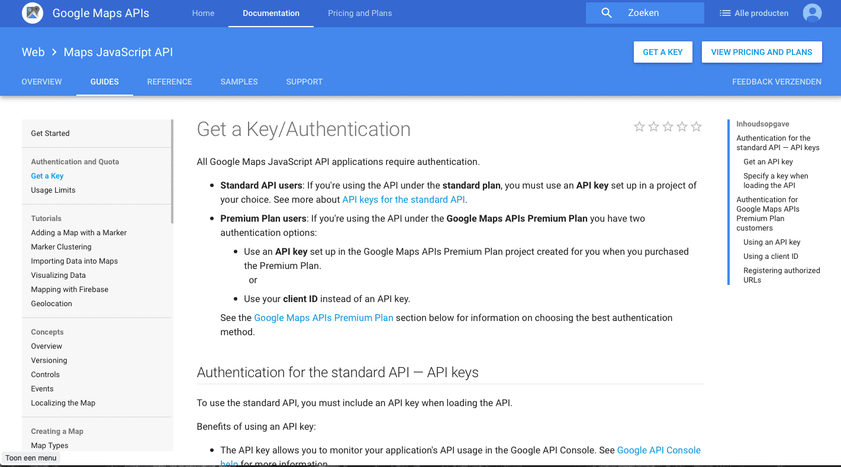Jump to Specify a key when loading

click(776, 181)
